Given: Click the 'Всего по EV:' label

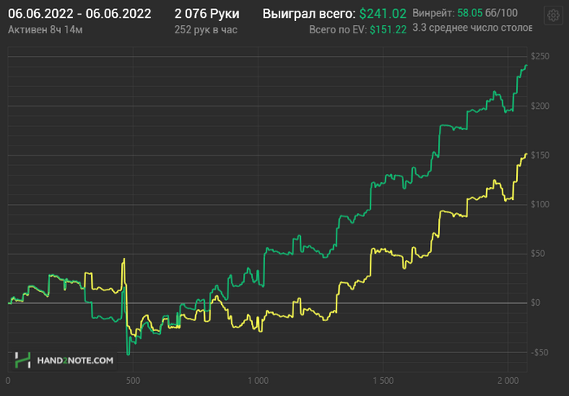Looking at the screenshot, I should pos(338,30).
